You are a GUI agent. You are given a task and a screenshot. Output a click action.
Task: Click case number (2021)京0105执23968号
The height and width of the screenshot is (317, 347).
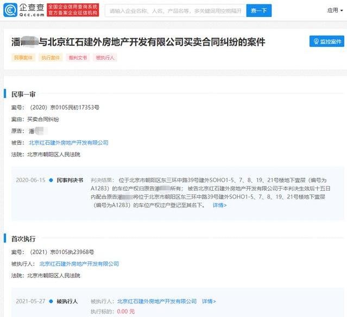click(x=62, y=252)
